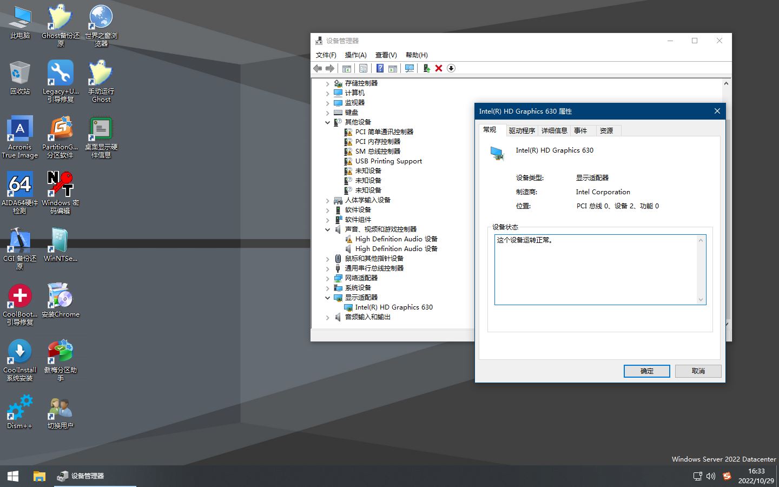Expand the 键盘 tree node
Screen dimensions: 779x487
click(327, 113)
